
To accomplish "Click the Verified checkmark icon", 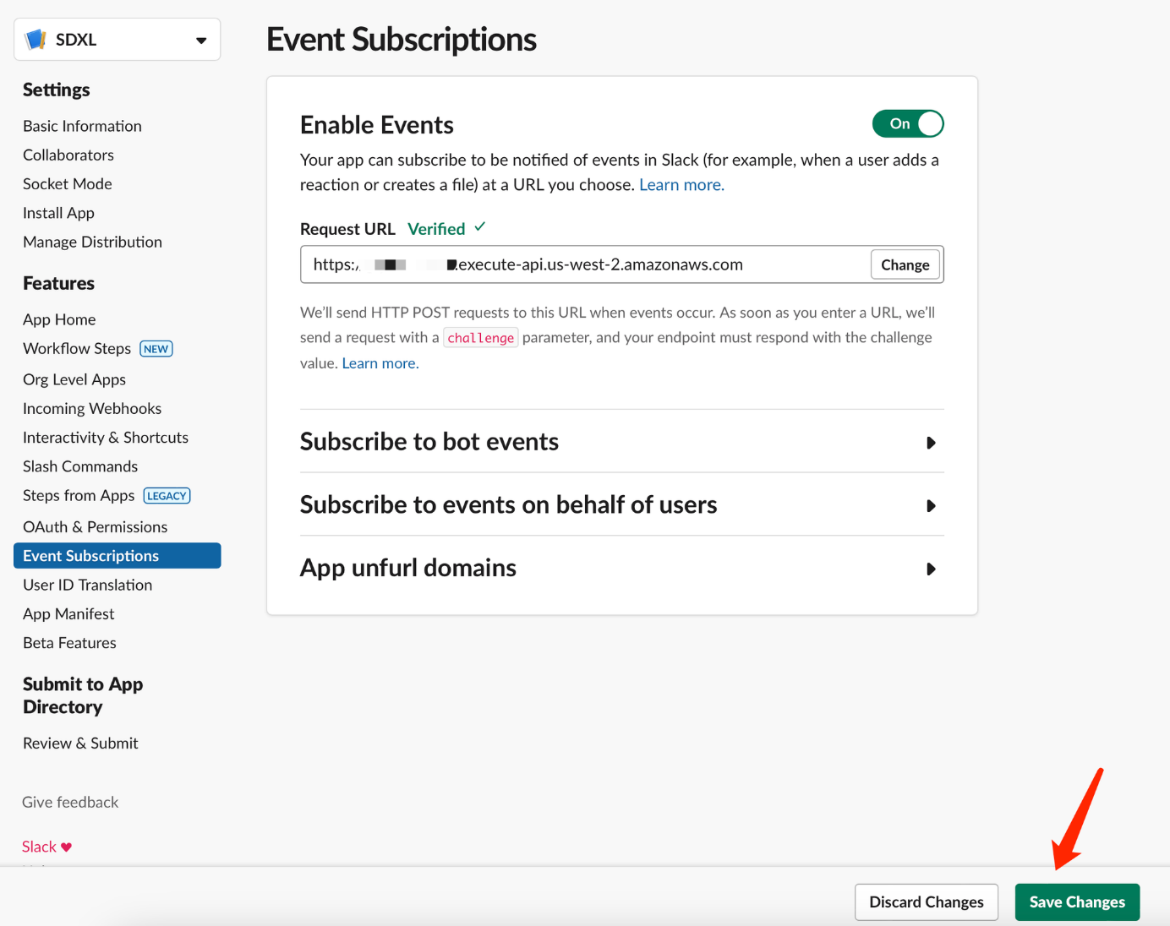I will (480, 226).
